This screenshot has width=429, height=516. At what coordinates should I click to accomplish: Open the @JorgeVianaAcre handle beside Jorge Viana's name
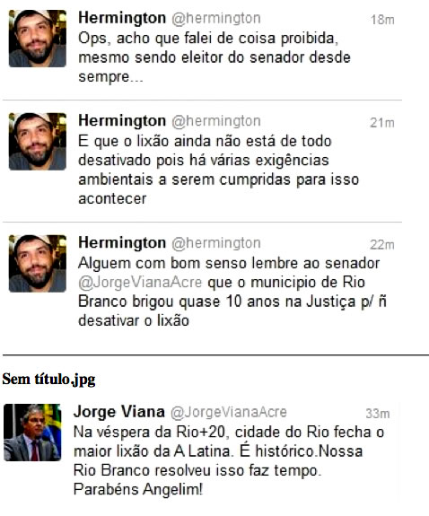coord(229,412)
